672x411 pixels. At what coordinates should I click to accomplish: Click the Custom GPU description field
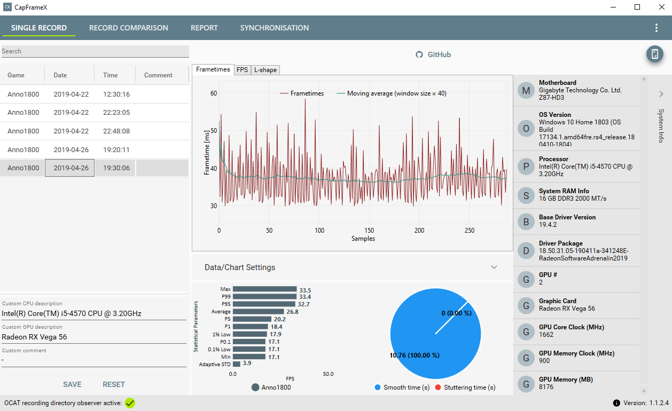(93, 337)
